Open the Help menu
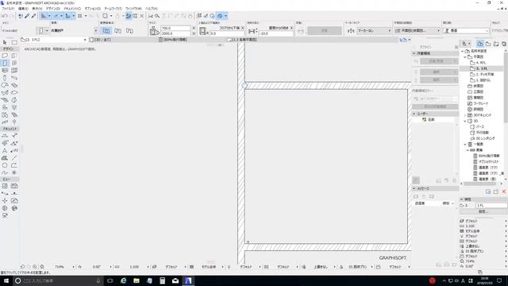The image size is (508, 286). pos(152,9)
